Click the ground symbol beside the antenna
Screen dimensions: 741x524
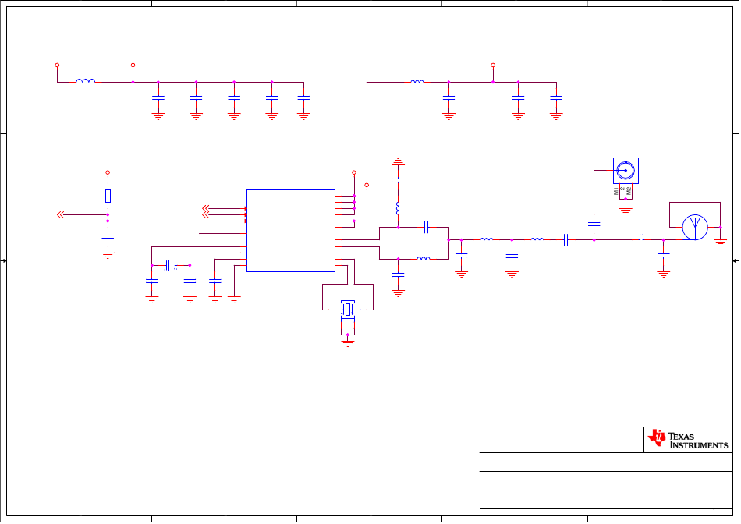point(720,243)
